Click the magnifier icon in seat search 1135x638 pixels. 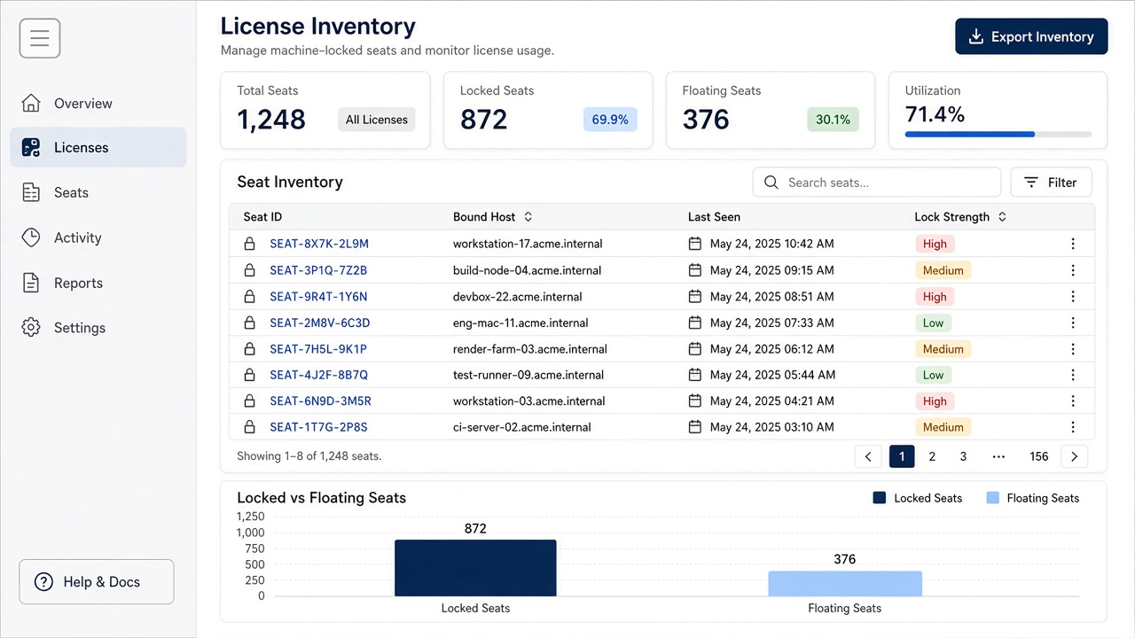pos(771,183)
